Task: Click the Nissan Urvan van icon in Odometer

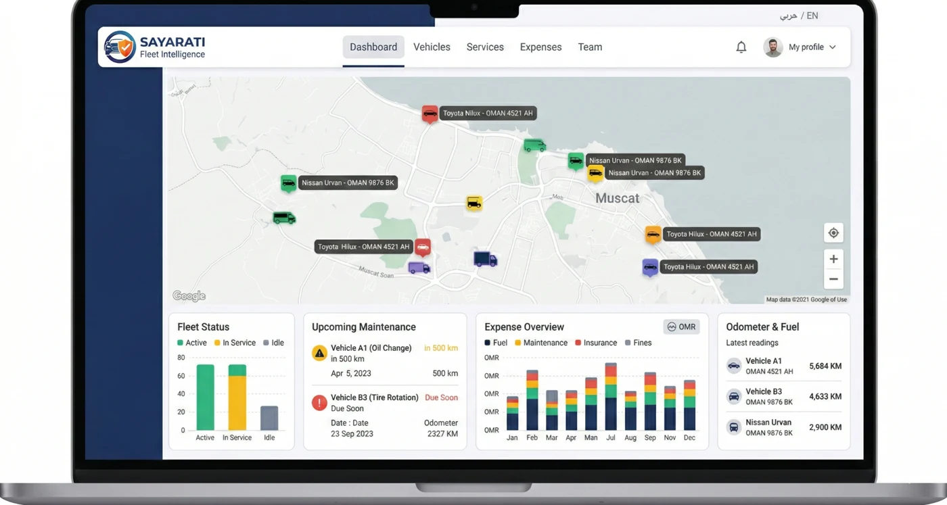Action: [x=734, y=427]
